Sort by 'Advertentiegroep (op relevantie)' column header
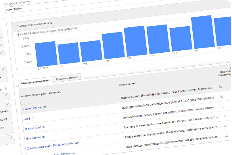 41,94
